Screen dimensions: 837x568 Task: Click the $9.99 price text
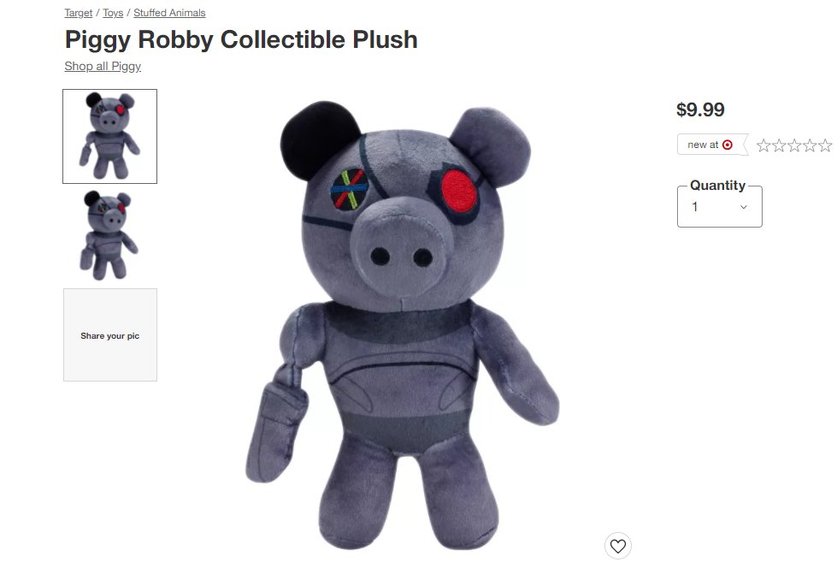pyautogui.click(x=700, y=110)
